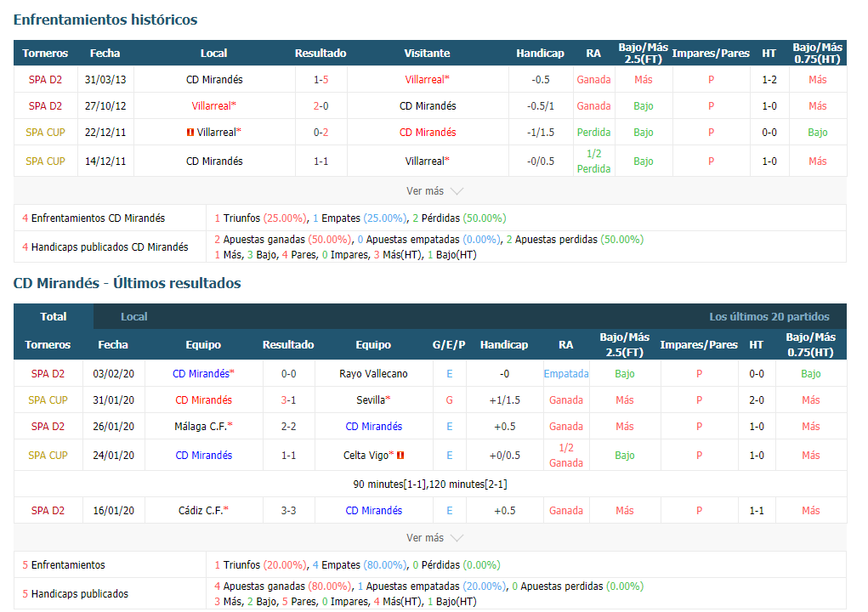
Task: Click the Resultado header in historical table
Action: click(321, 53)
